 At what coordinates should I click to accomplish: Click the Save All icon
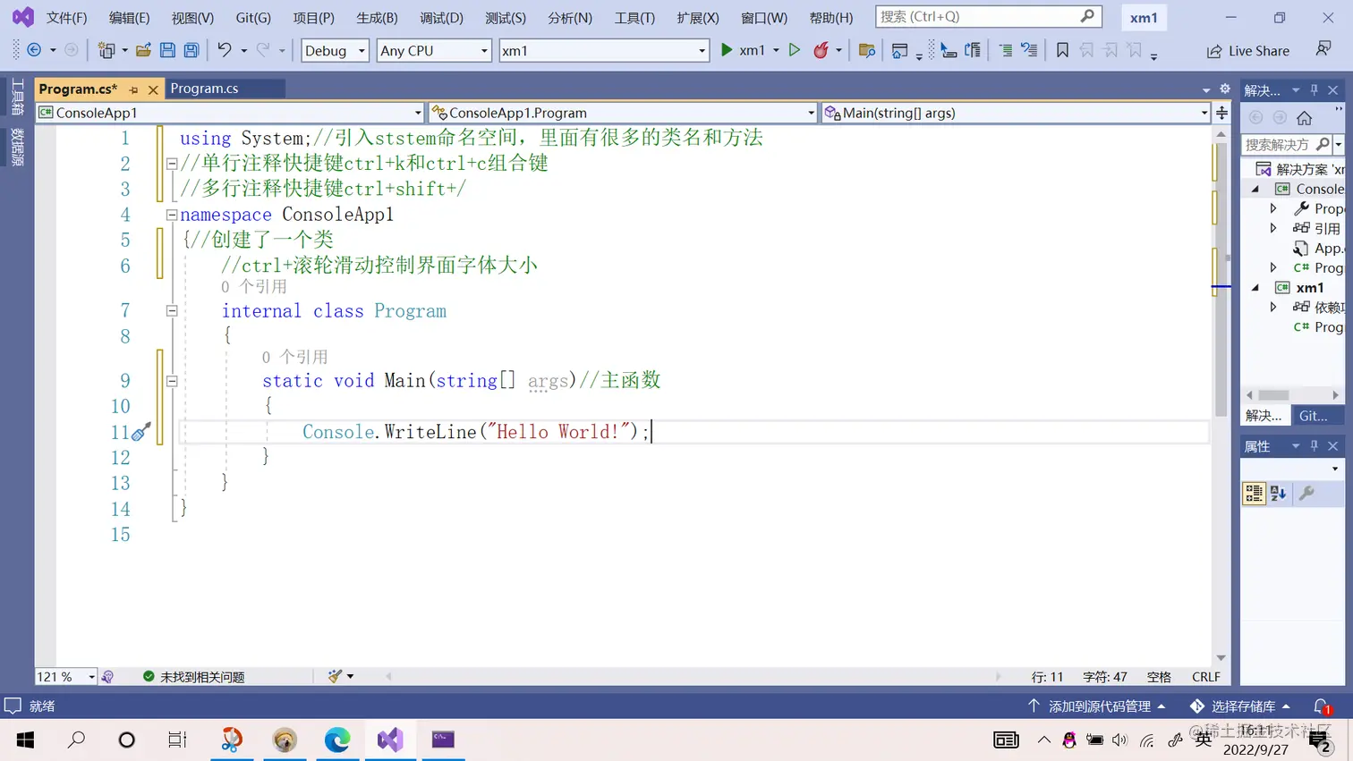191,50
